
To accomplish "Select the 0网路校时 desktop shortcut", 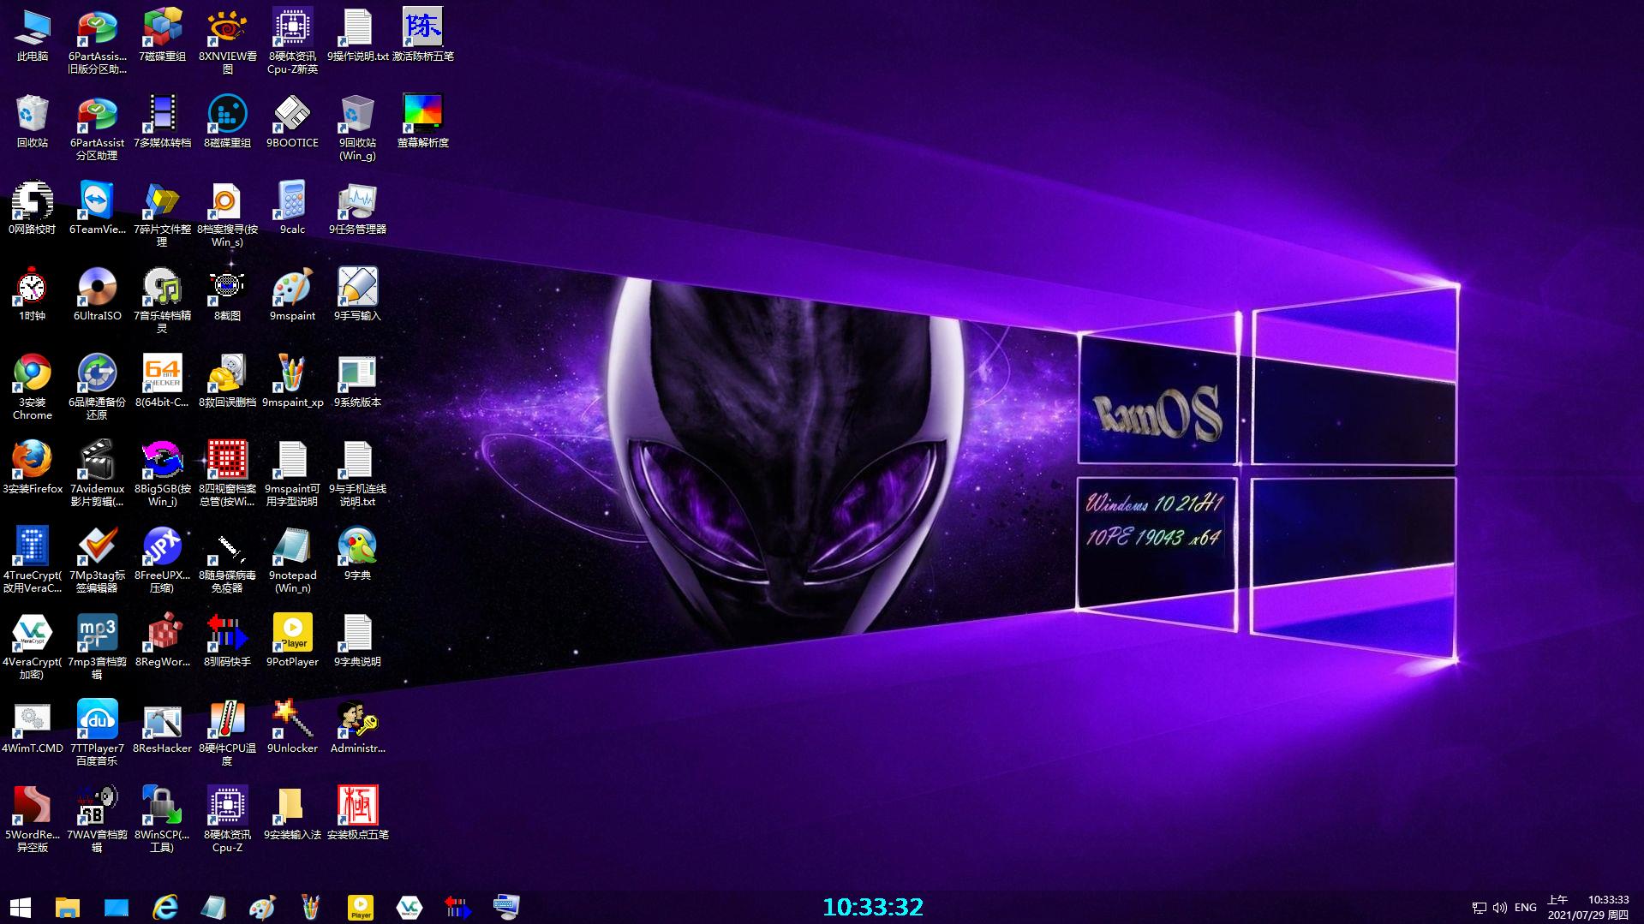I will tap(33, 209).
